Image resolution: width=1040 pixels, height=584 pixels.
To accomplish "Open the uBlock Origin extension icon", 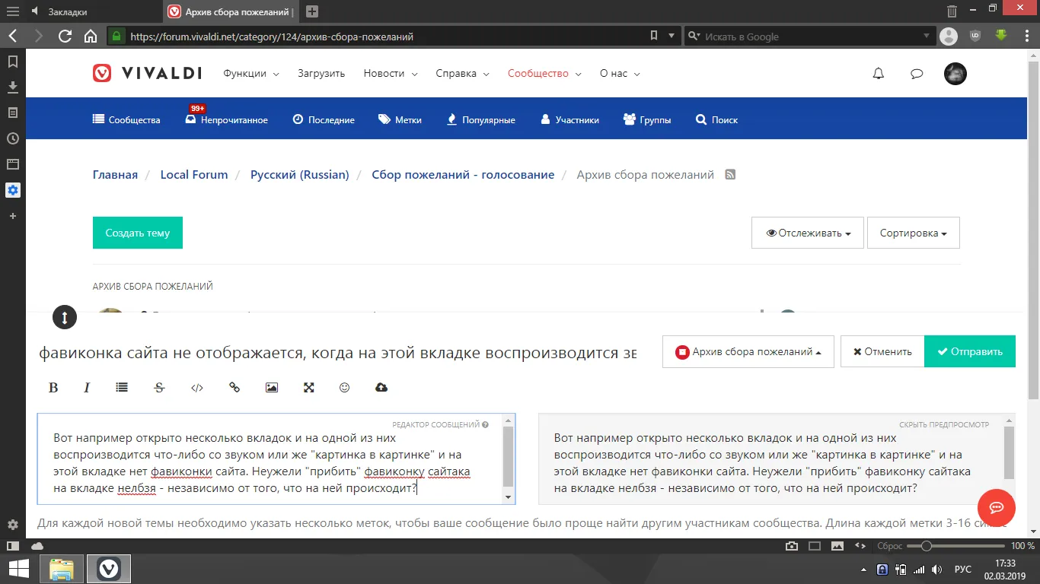I will click(975, 36).
